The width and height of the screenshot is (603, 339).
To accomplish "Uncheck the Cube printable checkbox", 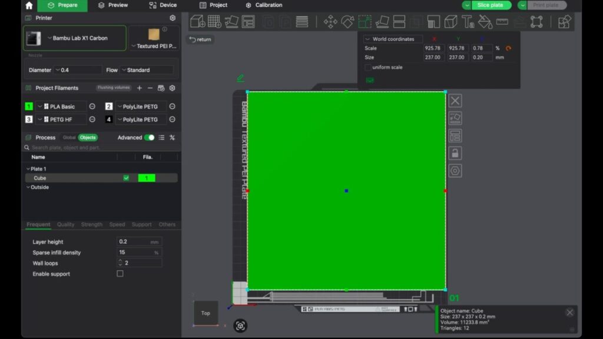I will click(126, 178).
